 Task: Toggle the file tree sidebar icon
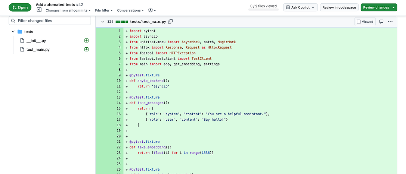point(39,10)
